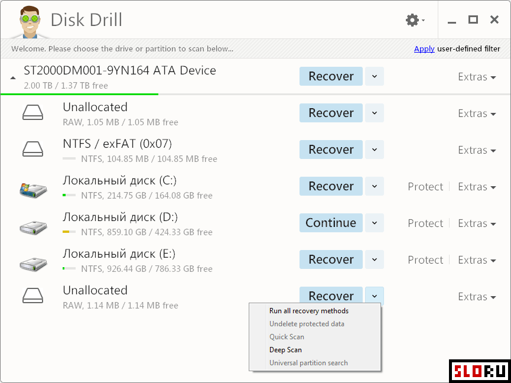Viewport: 511px width, 383px height.
Task: Select the Windows system drive C: icon
Action: (32, 190)
